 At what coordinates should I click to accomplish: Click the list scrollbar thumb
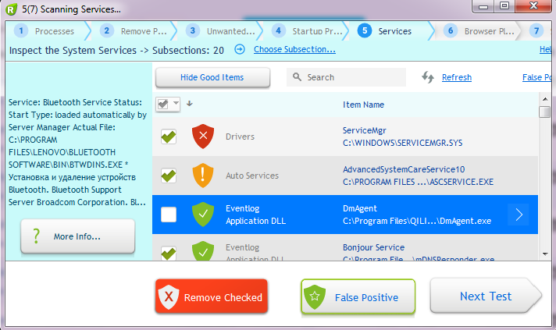click(x=544, y=112)
